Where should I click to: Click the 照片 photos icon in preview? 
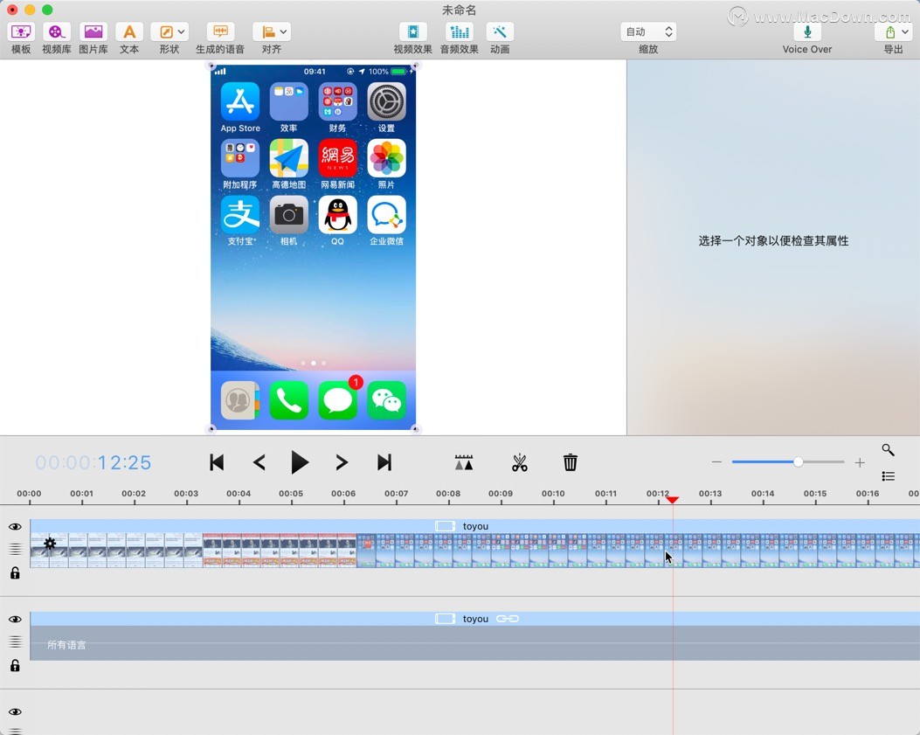point(386,158)
